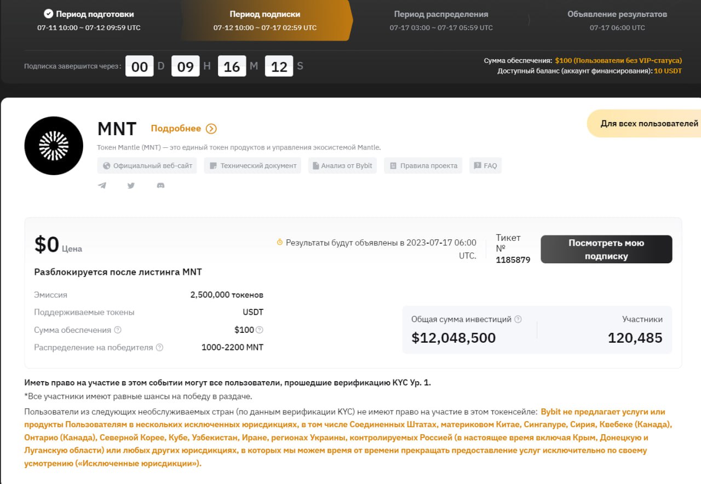Click the participants count 120,485
Viewport: 701px width, 484px height.
pos(635,338)
